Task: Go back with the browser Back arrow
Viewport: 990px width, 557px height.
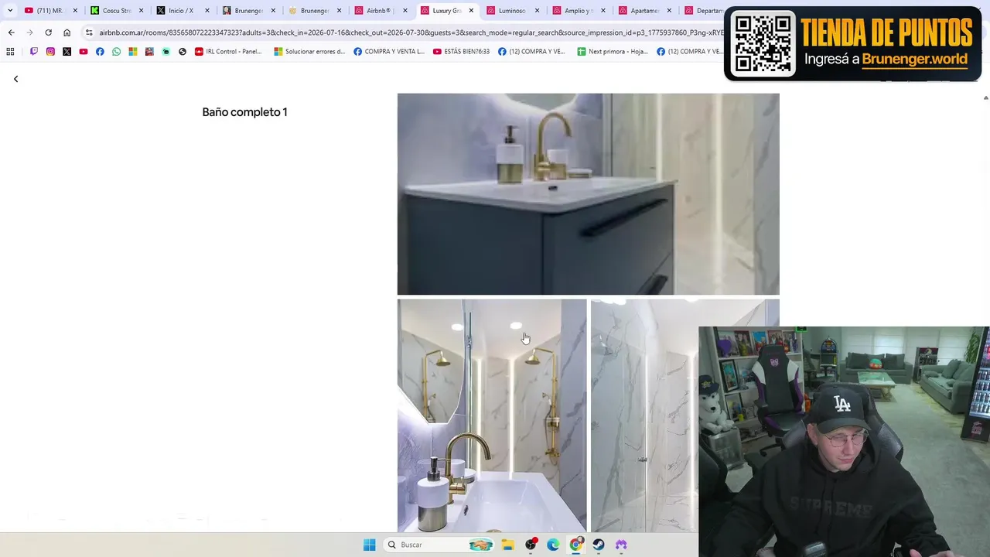Action: [x=11, y=32]
